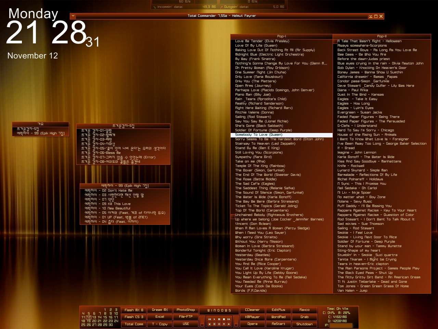Click the 가요 panel header
The height and width of the screenshot is (329, 438).
pyautogui.click(x=41, y=124)
